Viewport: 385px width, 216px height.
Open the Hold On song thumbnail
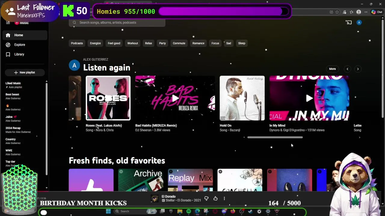tap(242, 98)
